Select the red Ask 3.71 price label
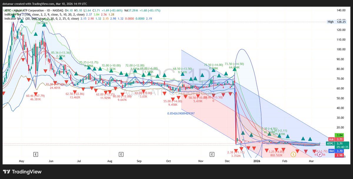 336,139
